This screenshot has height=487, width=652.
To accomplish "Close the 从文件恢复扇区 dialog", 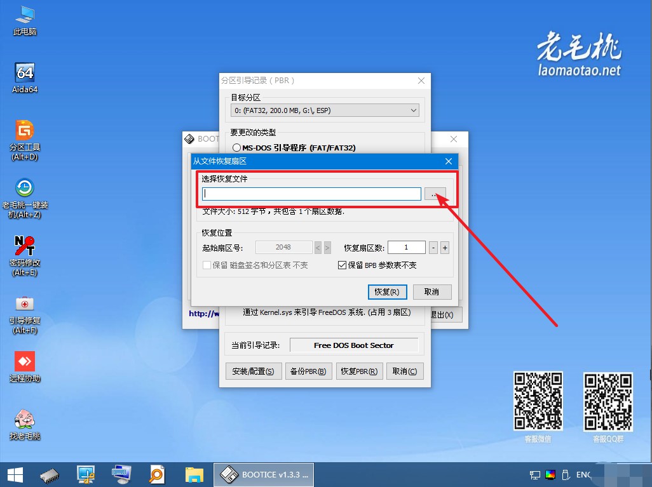I will click(448, 161).
